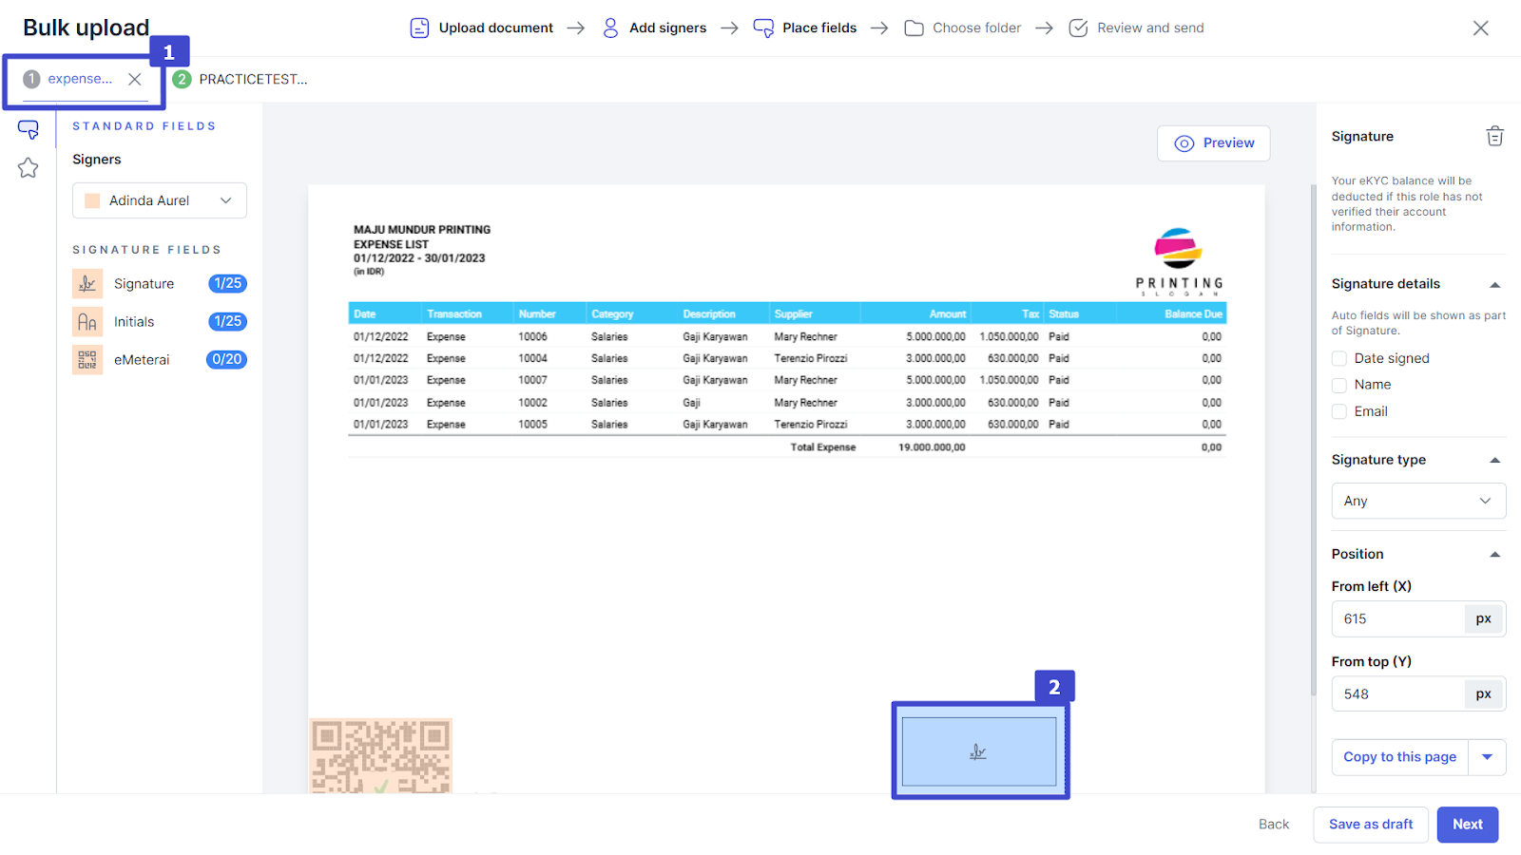Check the Email auto field option

[1339, 411]
